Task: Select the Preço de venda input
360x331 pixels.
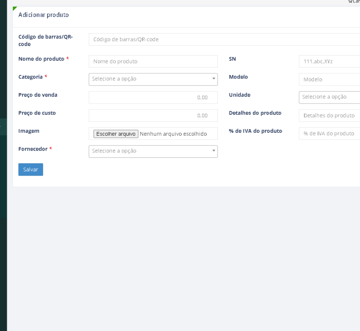Action: [x=153, y=97]
